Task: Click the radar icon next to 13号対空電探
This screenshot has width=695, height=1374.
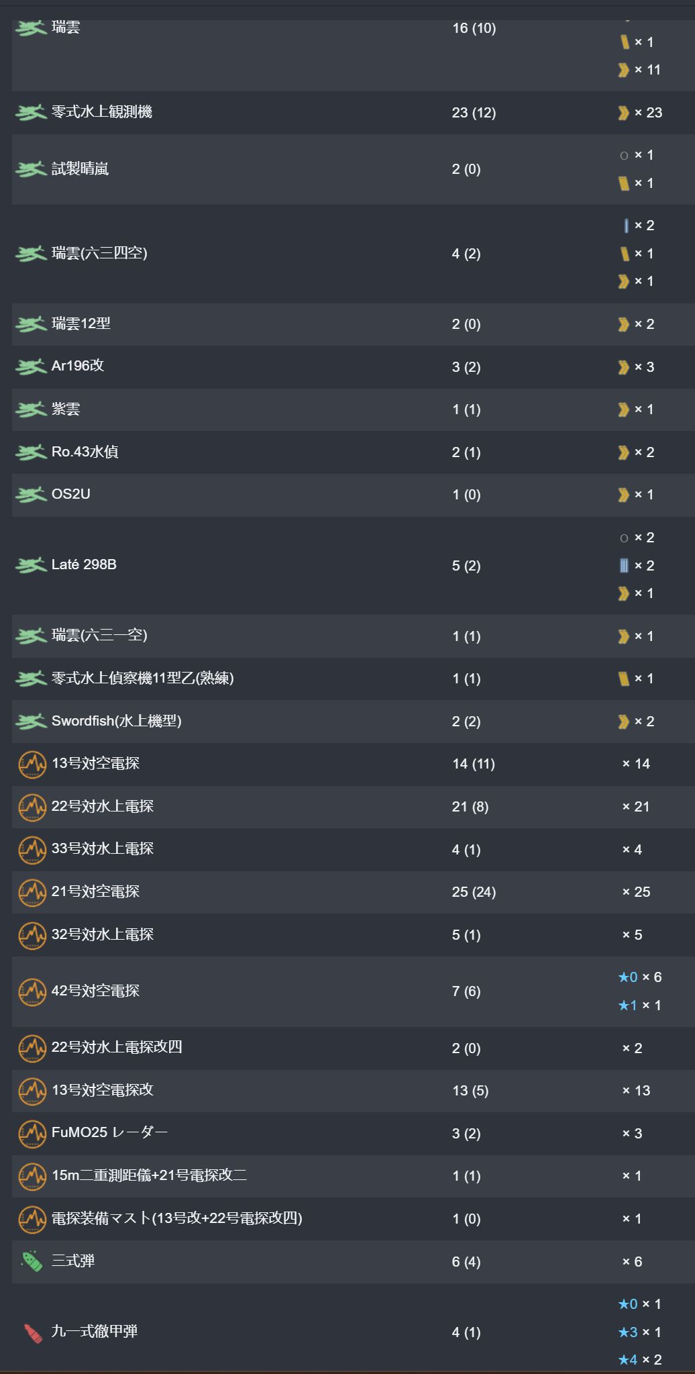Action: tap(32, 764)
